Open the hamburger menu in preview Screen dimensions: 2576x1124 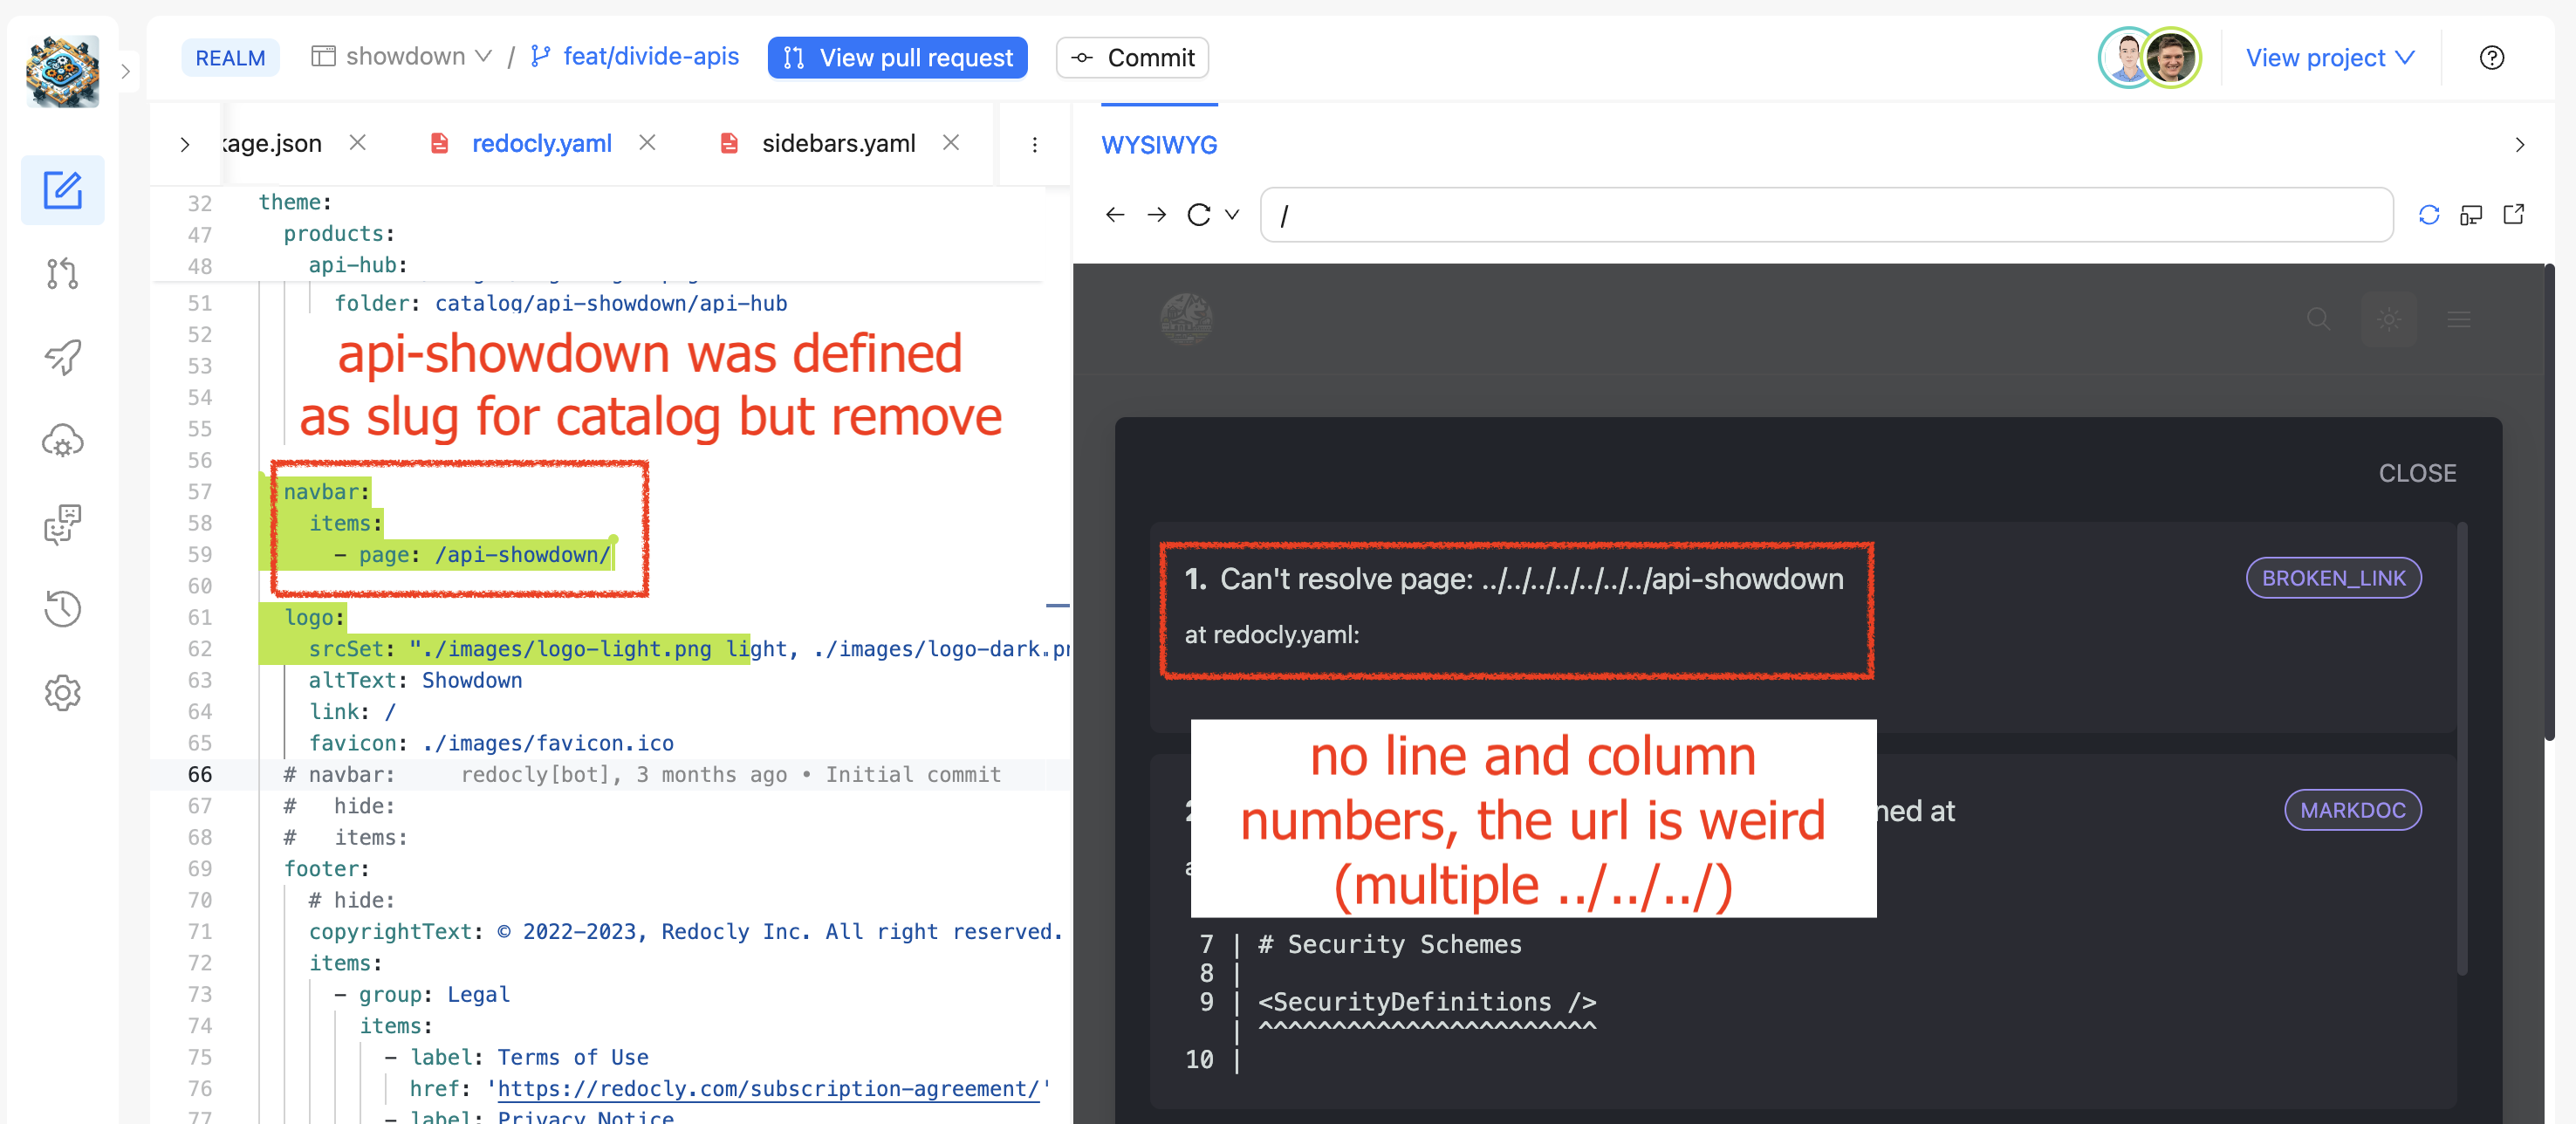click(x=2458, y=319)
